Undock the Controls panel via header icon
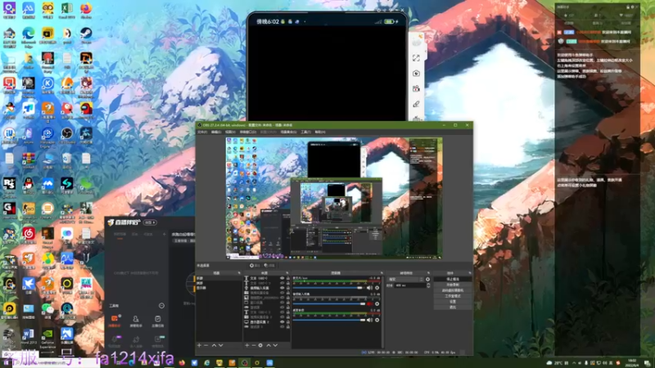 pos(470,273)
